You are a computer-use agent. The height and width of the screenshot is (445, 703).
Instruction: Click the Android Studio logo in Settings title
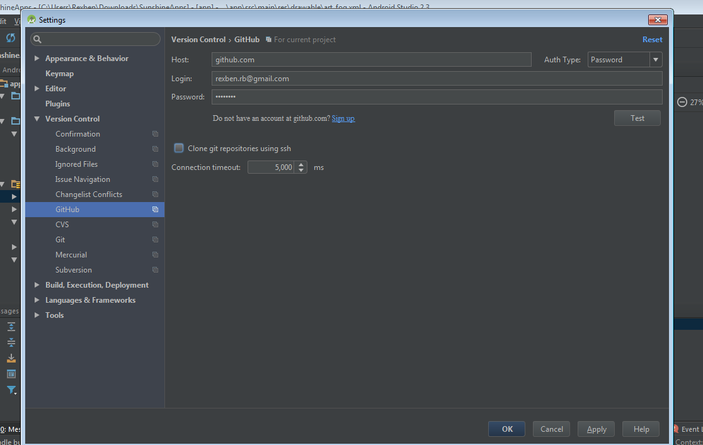pyautogui.click(x=31, y=20)
